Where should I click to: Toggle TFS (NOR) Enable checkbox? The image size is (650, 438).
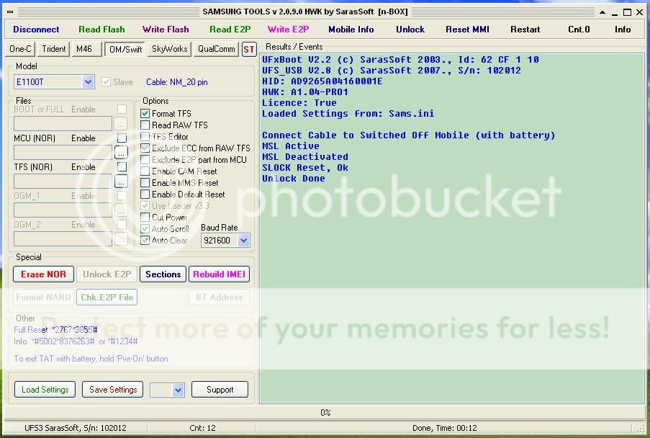[x=122, y=166]
